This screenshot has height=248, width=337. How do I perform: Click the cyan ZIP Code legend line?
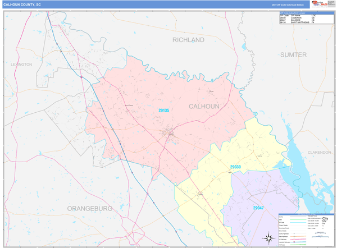[x=298, y=222]
